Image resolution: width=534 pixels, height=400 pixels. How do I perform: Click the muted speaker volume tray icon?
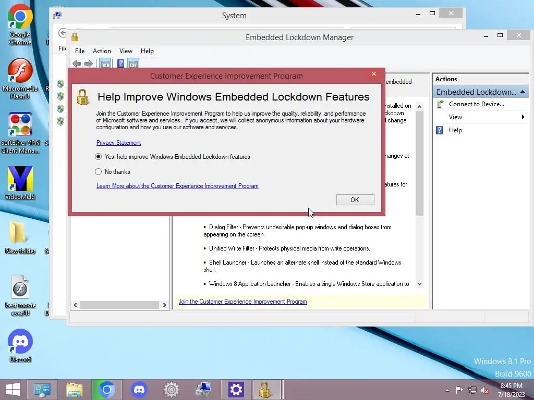click(x=485, y=390)
